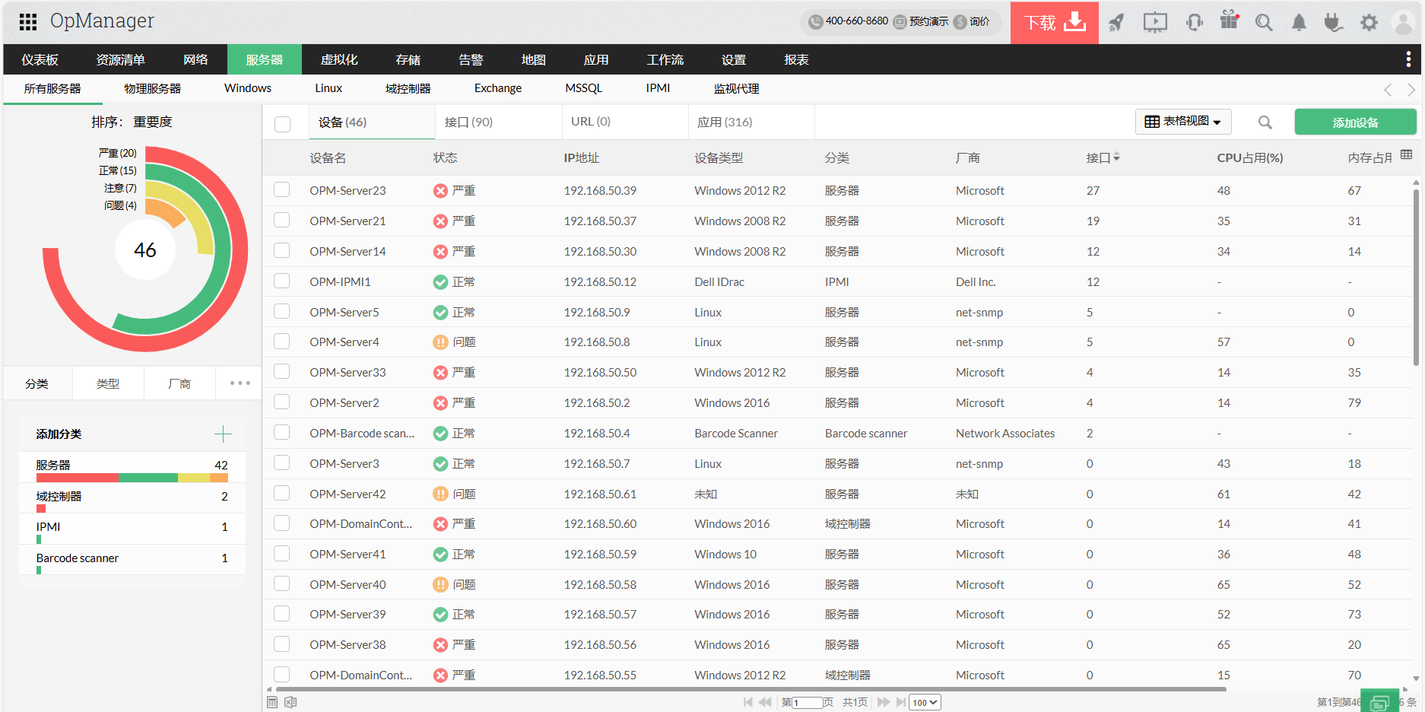Image resolution: width=1425 pixels, height=712 pixels.
Task: Click normal status icon for OPM-IPMI1
Action: click(x=440, y=282)
